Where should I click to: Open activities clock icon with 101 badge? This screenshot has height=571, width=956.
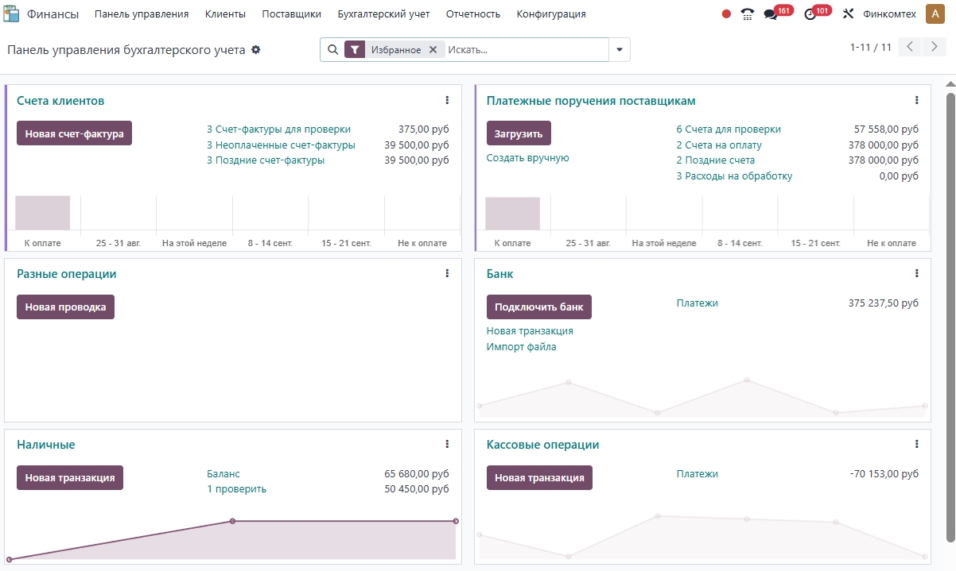point(810,14)
